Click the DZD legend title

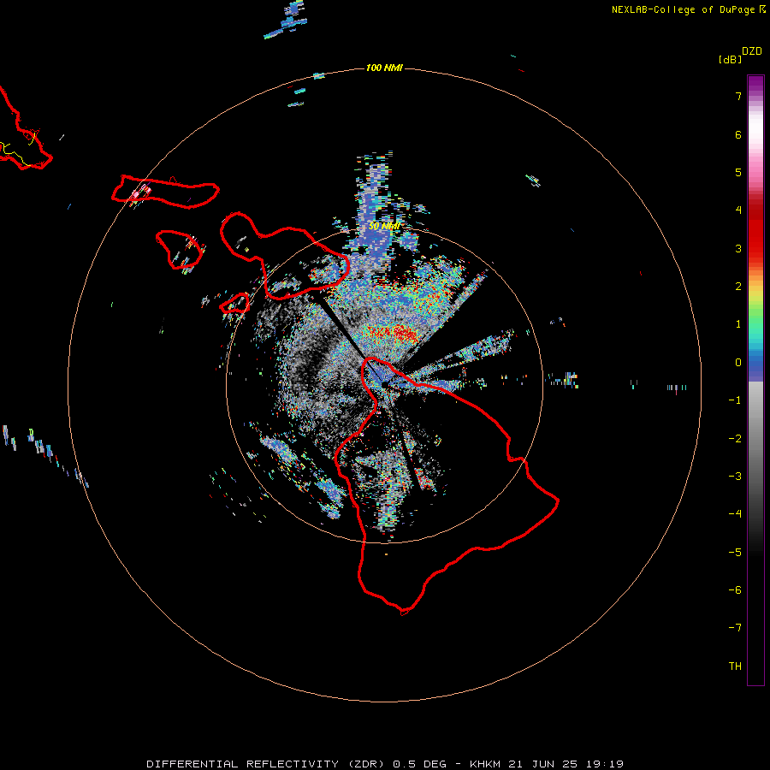[x=752, y=51]
